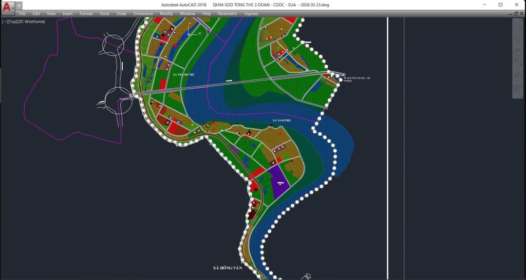Open the AutoCAD application menu button
Image resolution: width=526 pixels, height=280 pixels.
point(8,8)
